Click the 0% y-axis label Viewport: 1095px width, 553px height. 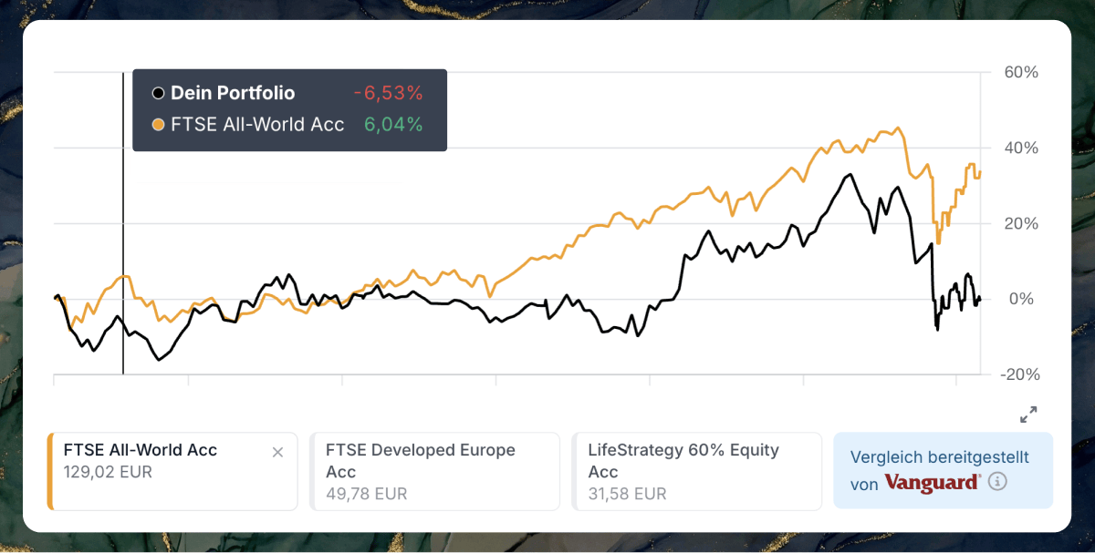tap(1021, 299)
